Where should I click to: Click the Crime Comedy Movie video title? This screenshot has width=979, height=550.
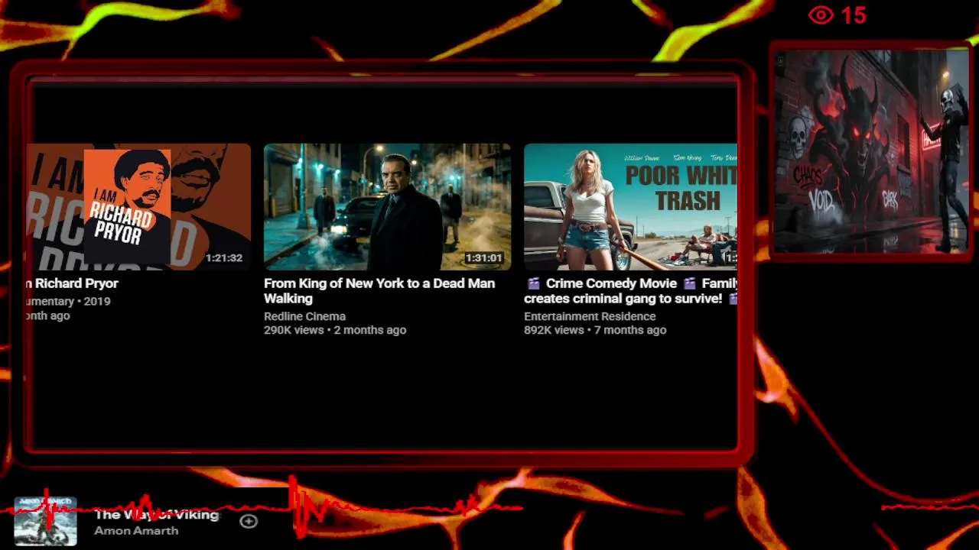tap(630, 291)
